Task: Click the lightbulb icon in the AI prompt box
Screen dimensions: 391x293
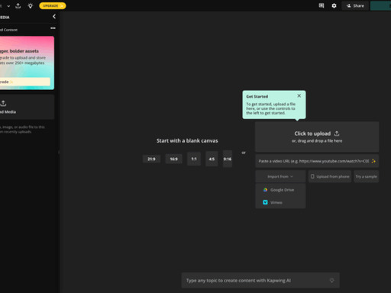Action: [331, 280]
